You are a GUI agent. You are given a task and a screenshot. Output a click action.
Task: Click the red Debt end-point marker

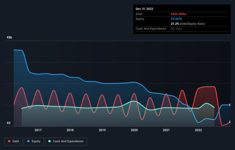coord(230,122)
